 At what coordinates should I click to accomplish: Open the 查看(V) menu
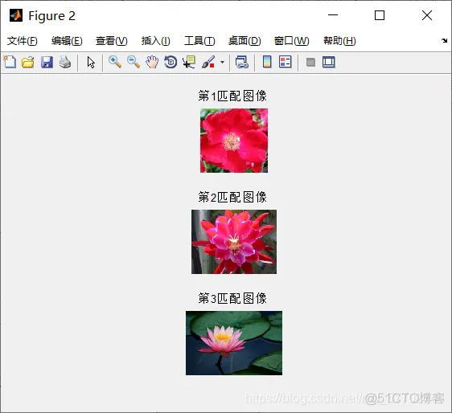pyautogui.click(x=112, y=41)
